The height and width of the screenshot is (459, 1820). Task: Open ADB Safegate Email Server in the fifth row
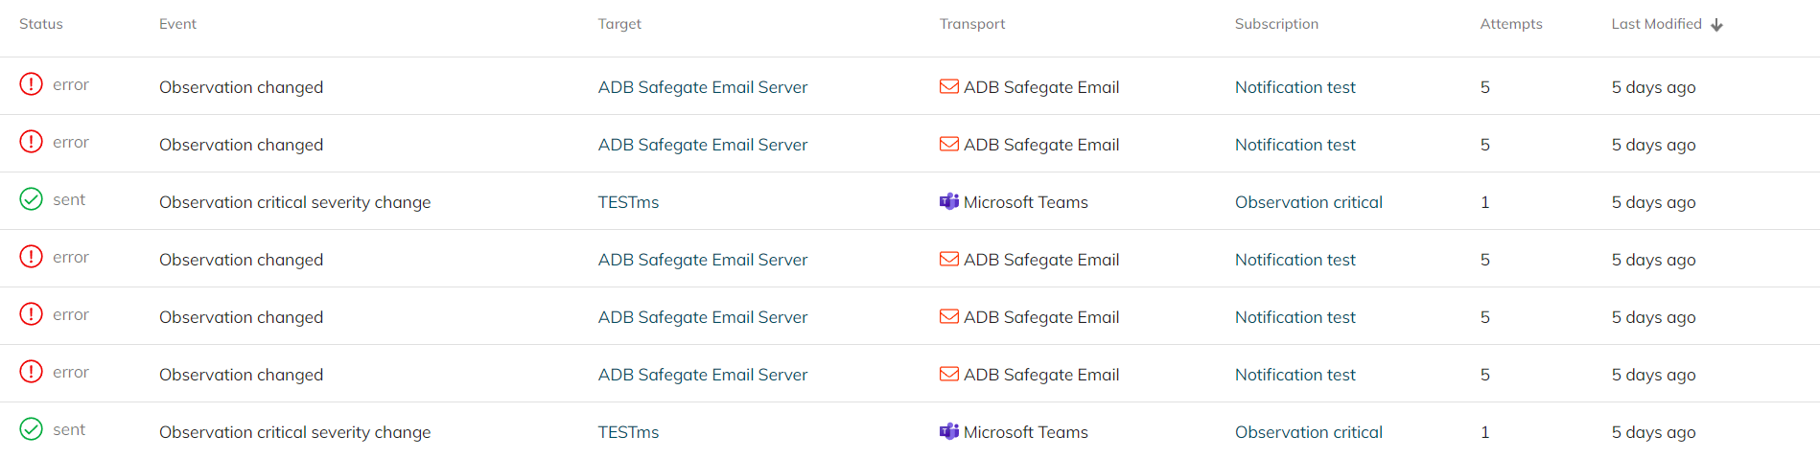pos(702,317)
